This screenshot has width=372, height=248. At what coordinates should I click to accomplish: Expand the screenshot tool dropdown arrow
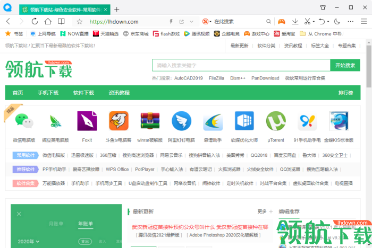point(314,22)
